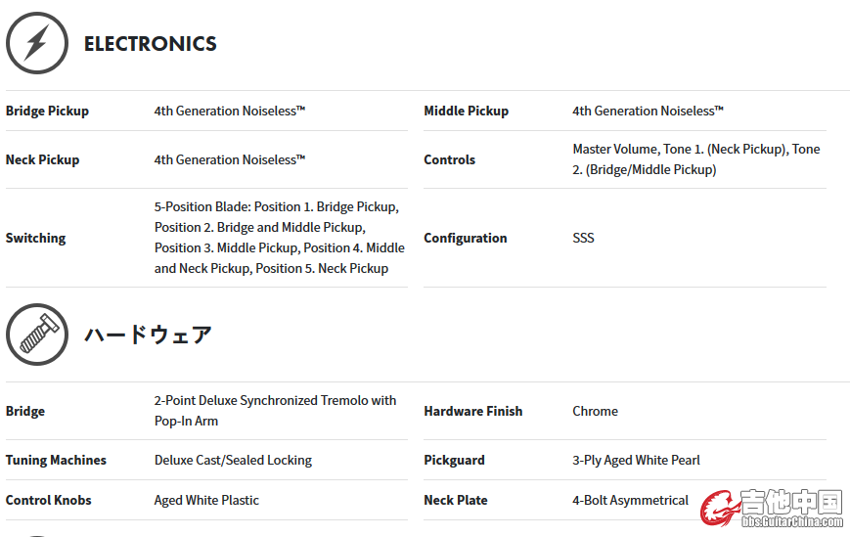This screenshot has height=537, width=850.
Task: Click the Hardware Finish label
Action: [x=472, y=412]
